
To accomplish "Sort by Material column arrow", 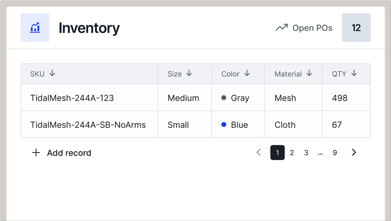I will tap(309, 73).
